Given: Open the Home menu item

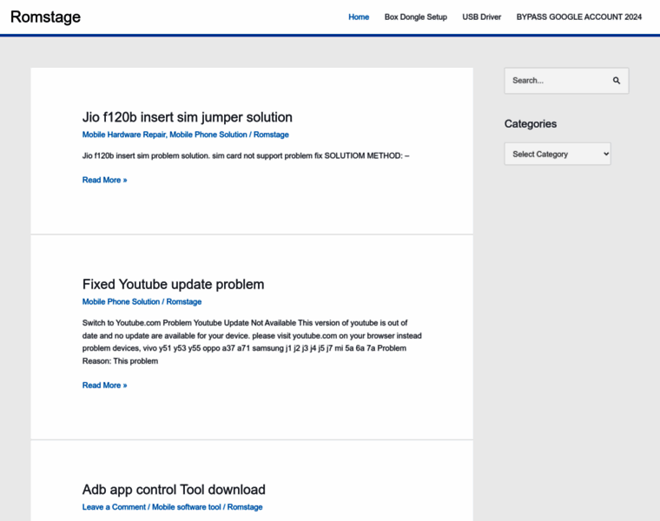Looking at the screenshot, I should 359,16.
